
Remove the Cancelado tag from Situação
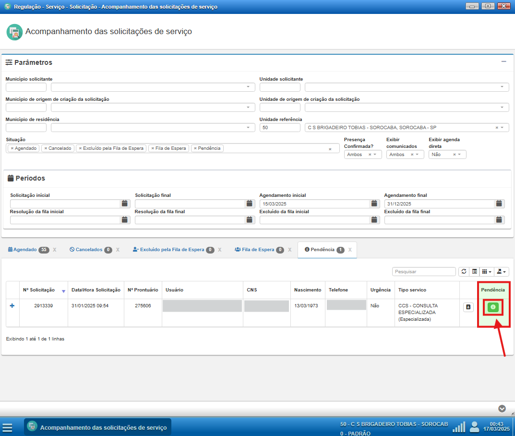[46, 148]
